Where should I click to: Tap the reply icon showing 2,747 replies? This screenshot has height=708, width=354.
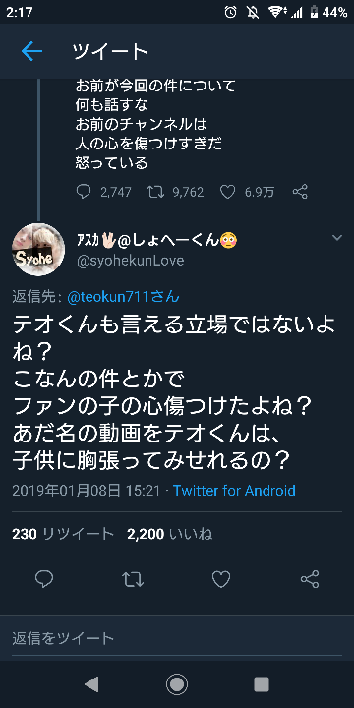84,192
